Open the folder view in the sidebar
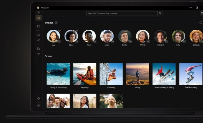Image resolution: width=203 pixels, height=123 pixels. tap(38, 26)
